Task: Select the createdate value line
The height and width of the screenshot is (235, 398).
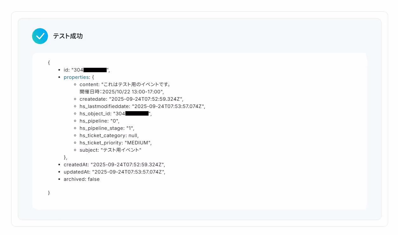Action: pos(131,99)
